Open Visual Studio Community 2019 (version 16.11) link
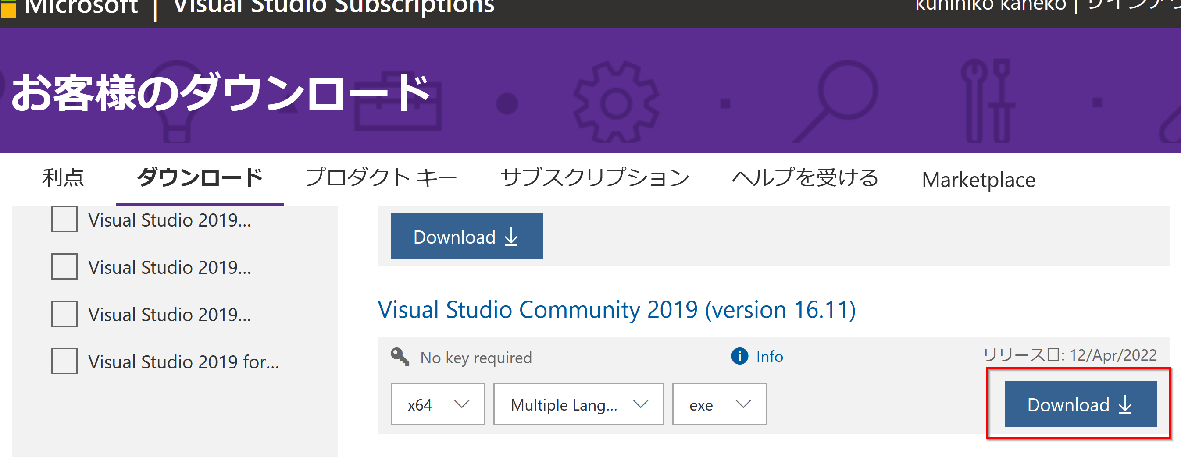This screenshot has height=457, width=1181. (617, 309)
